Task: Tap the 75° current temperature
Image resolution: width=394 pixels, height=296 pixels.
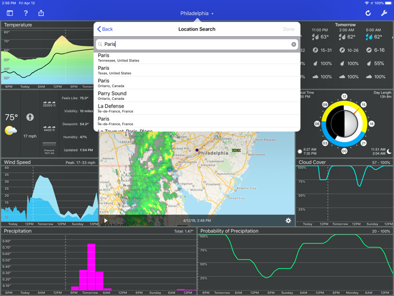Action: click(x=11, y=117)
